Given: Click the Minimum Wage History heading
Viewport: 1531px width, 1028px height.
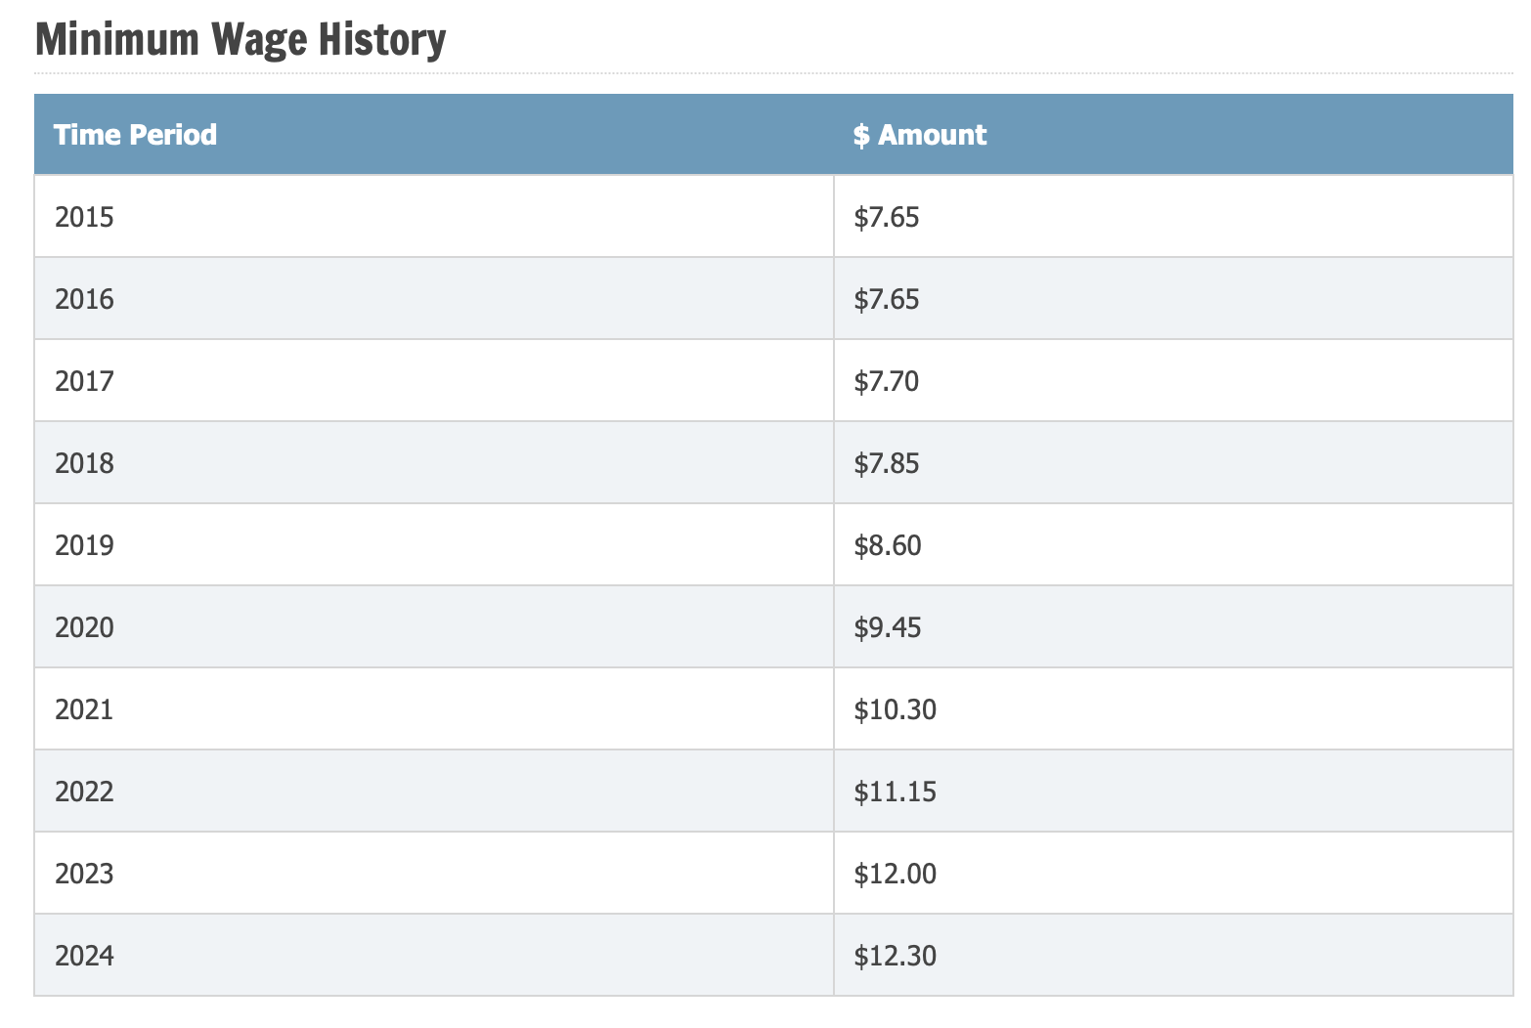Looking at the screenshot, I should [x=240, y=39].
